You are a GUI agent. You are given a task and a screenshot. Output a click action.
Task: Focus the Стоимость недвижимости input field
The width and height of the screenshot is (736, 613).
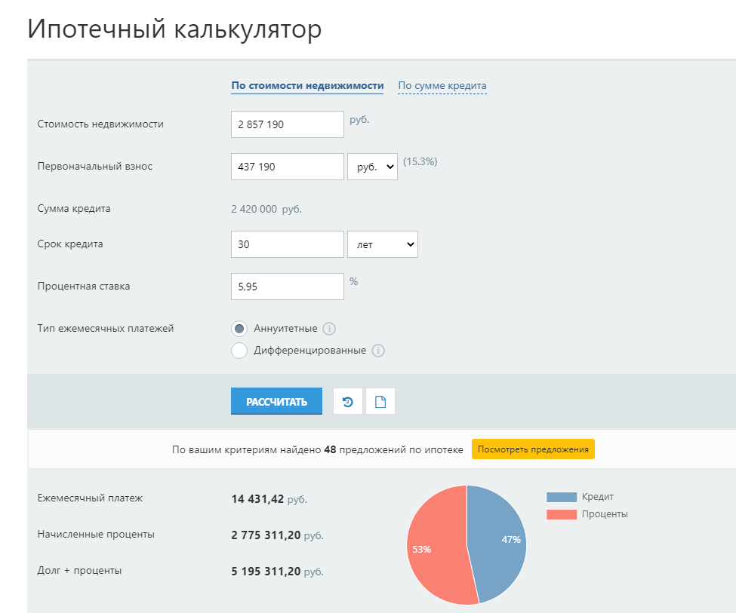288,124
